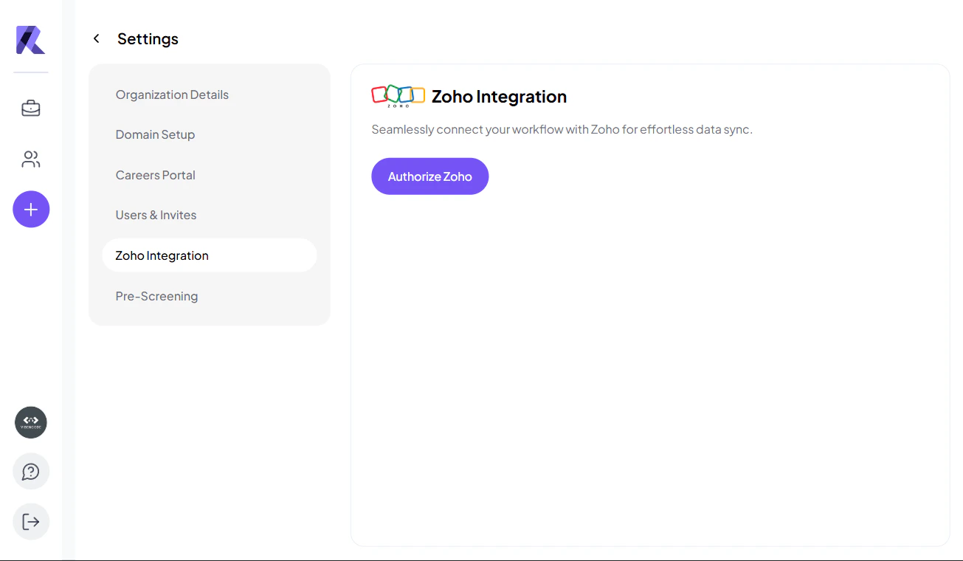Open the candidates people icon
The height and width of the screenshot is (561, 963).
[x=31, y=159]
